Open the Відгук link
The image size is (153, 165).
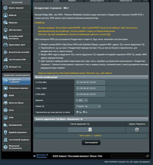pyautogui.click(x=93, y=156)
